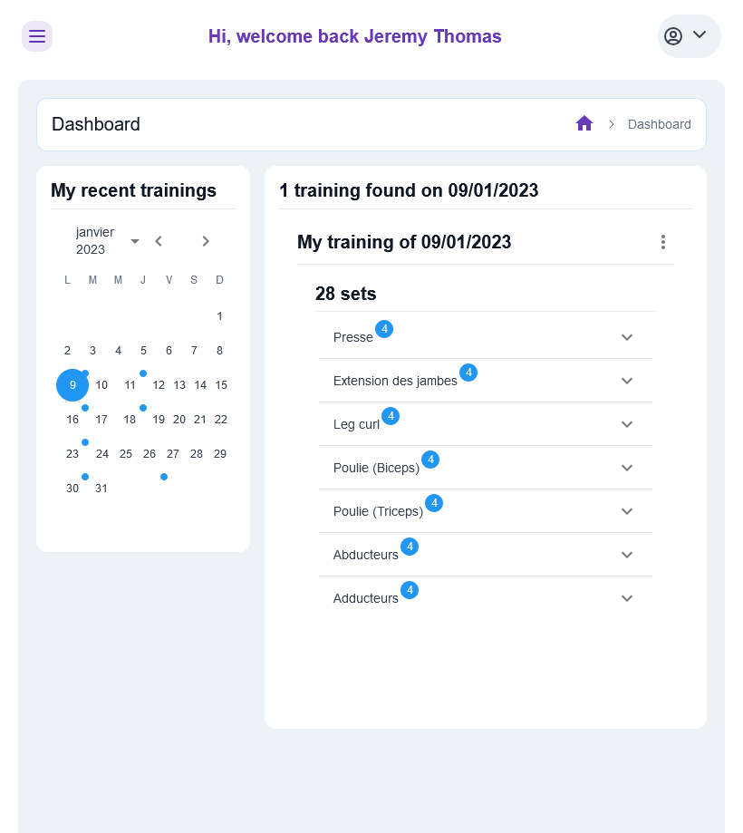Expand the Presse exercise row
Image resolution: width=743 pixels, height=833 pixels.
[x=626, y=337]
